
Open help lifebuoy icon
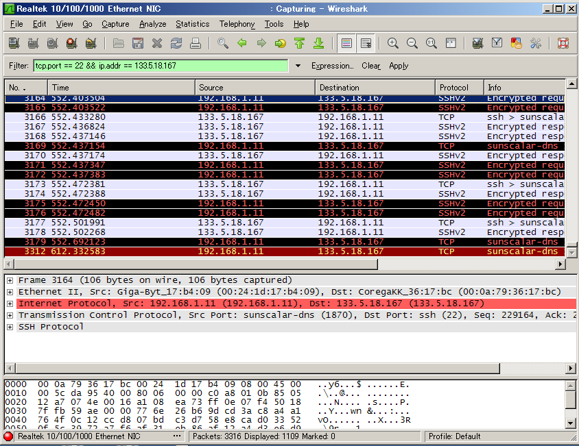click(x=563, y=43)
